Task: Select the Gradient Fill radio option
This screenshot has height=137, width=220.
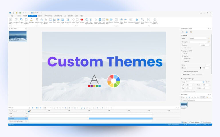Action: coord(183,59)
